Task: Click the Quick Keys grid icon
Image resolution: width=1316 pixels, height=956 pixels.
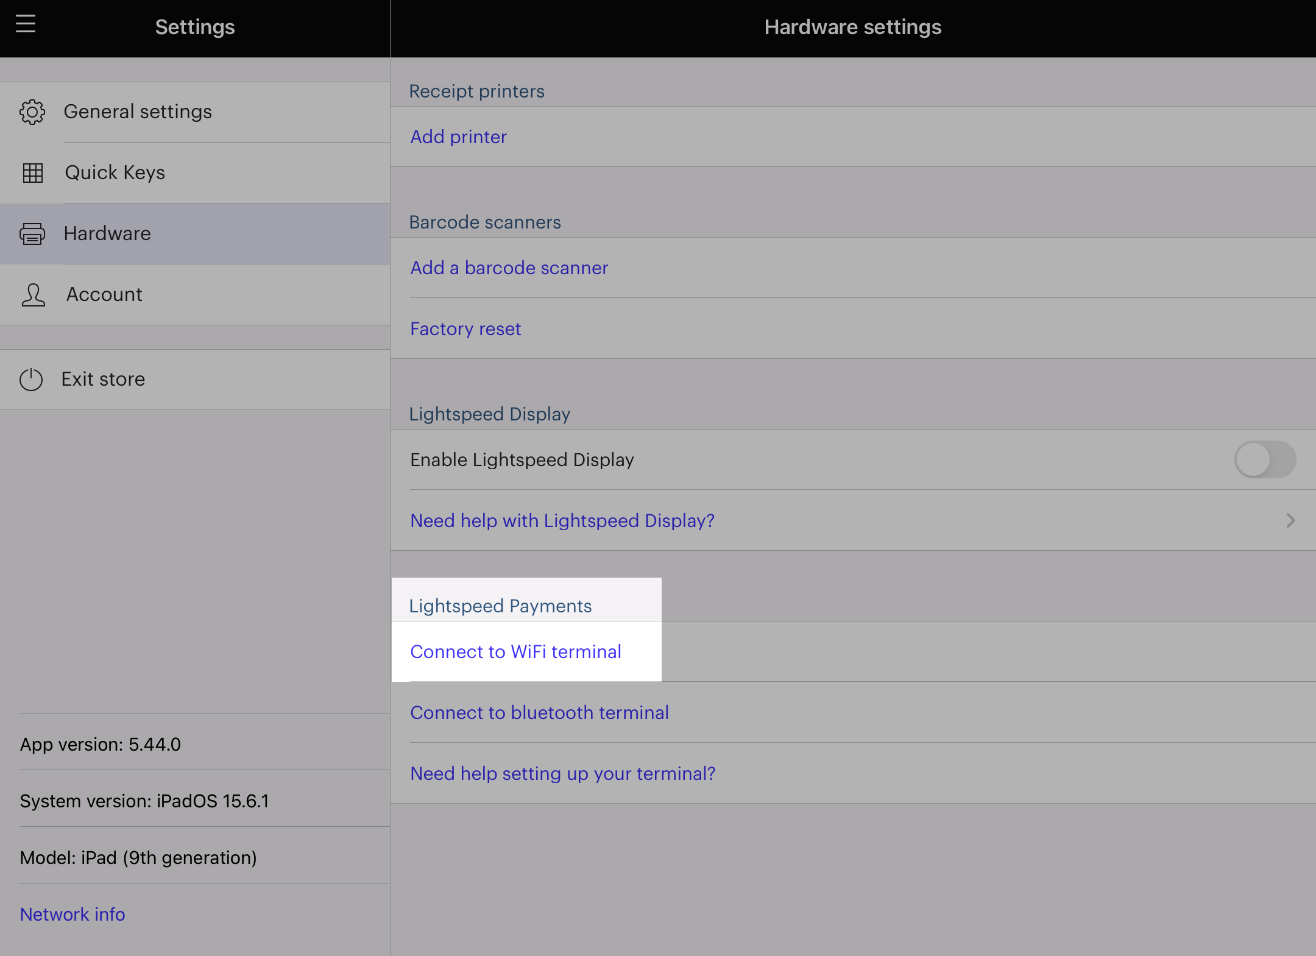Action: tap(33, 173)
